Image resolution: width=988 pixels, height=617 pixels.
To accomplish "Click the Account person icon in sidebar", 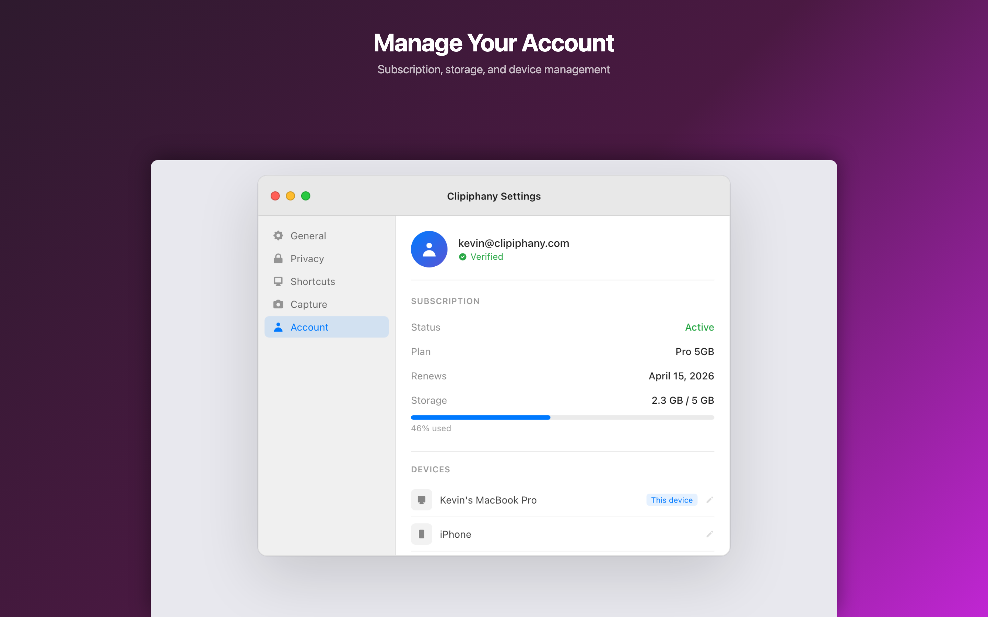I will (278, 327).
